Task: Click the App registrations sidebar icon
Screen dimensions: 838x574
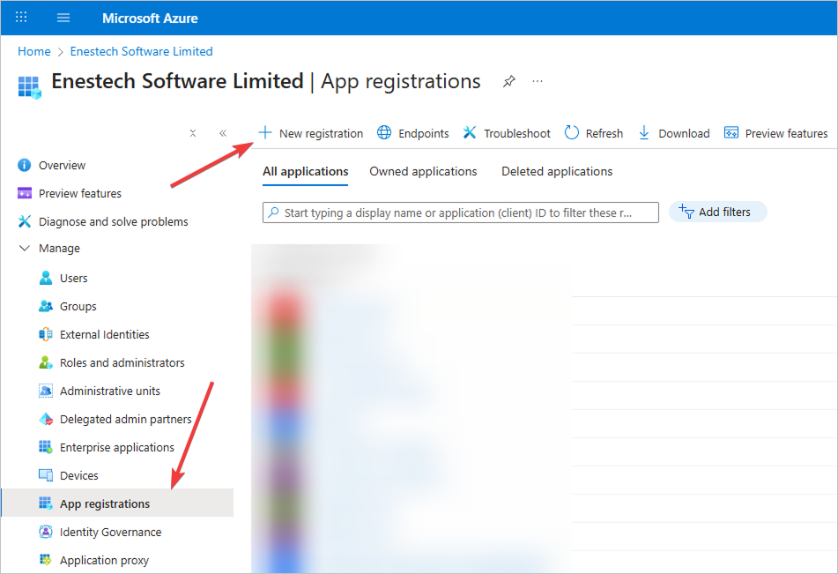Action: click(46, 504)
